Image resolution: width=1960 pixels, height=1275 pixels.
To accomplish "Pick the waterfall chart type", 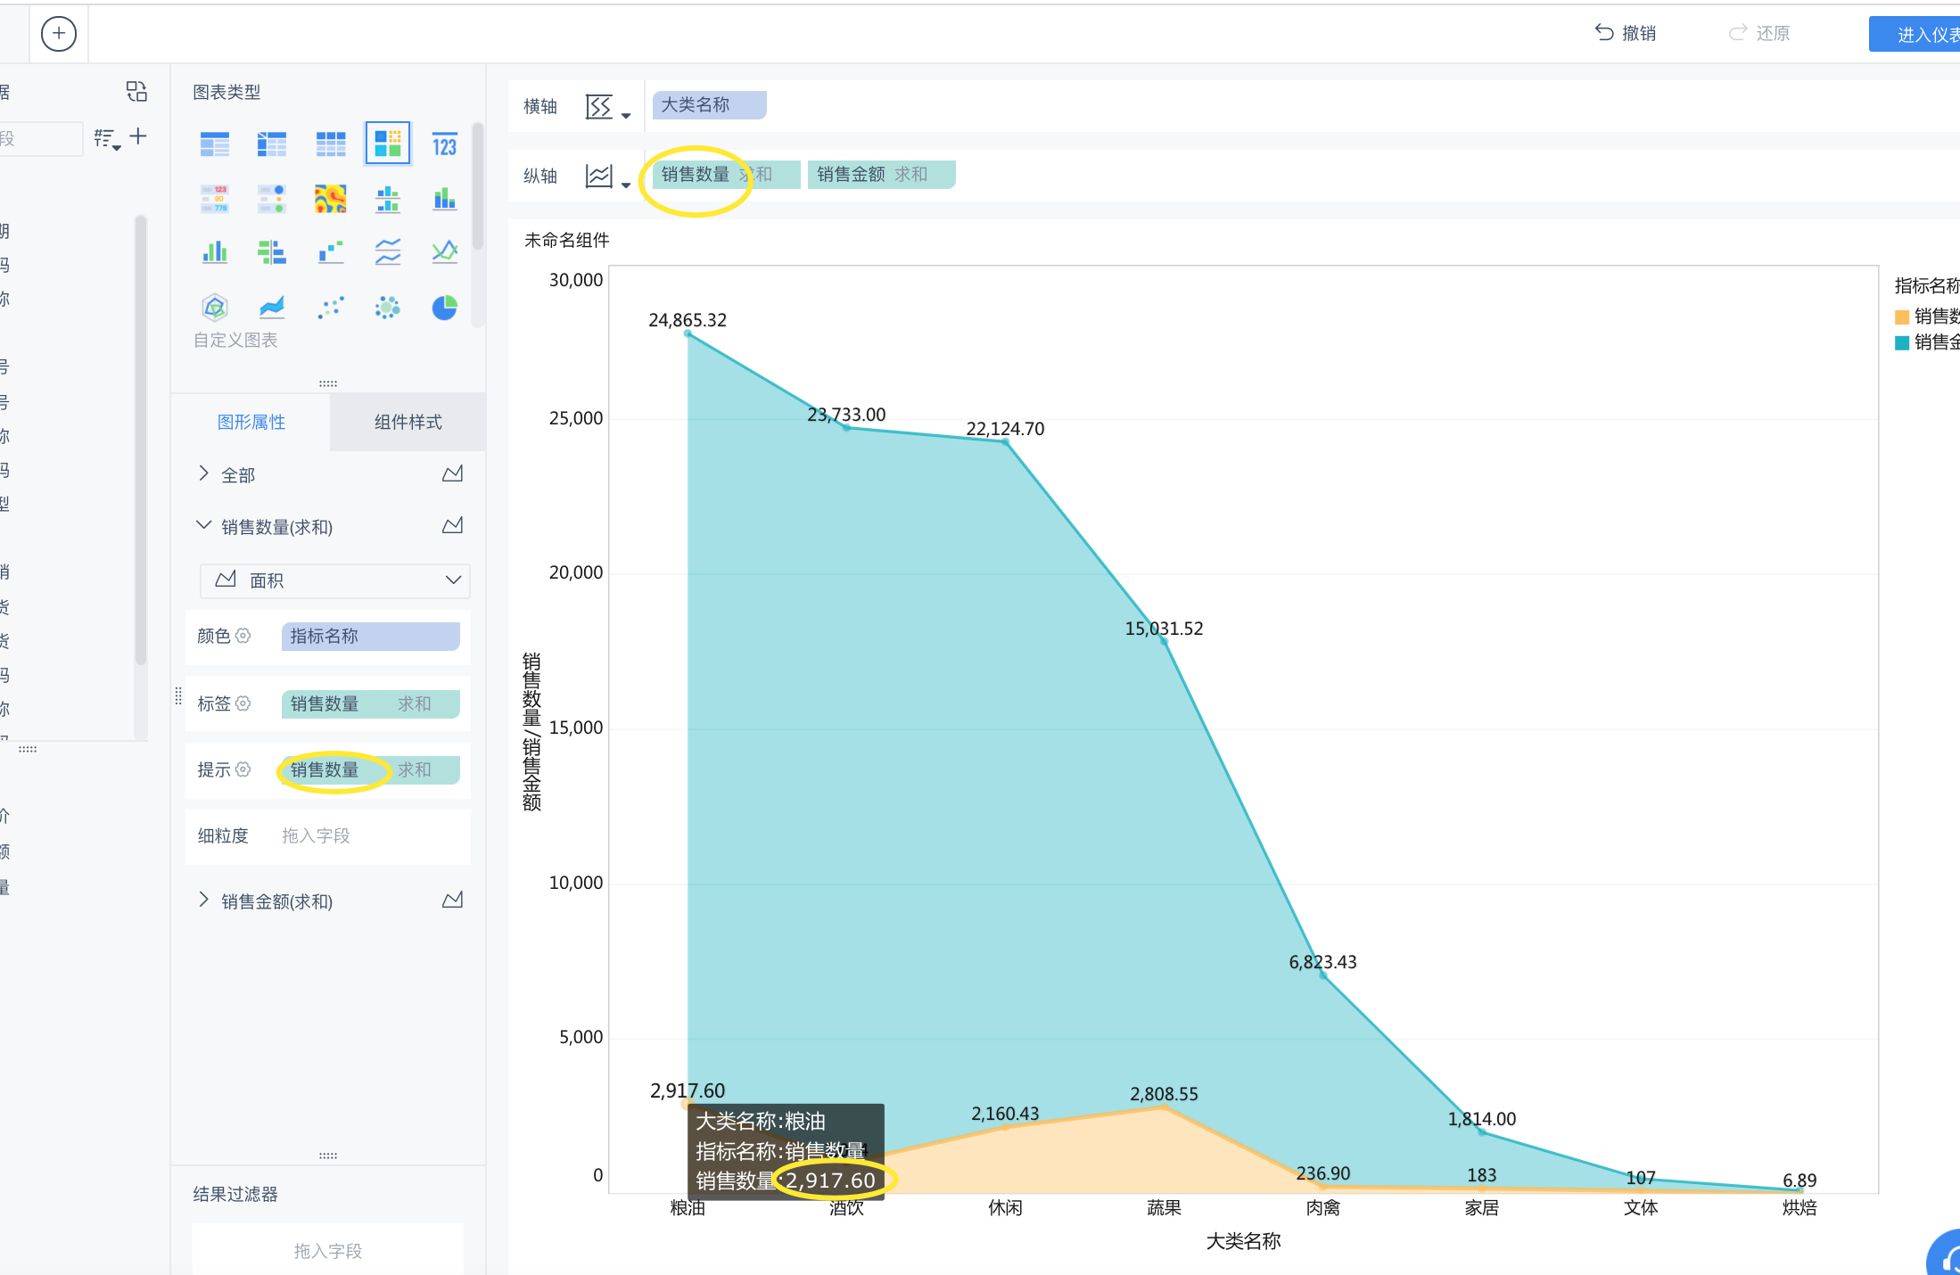I will (330, 252).
